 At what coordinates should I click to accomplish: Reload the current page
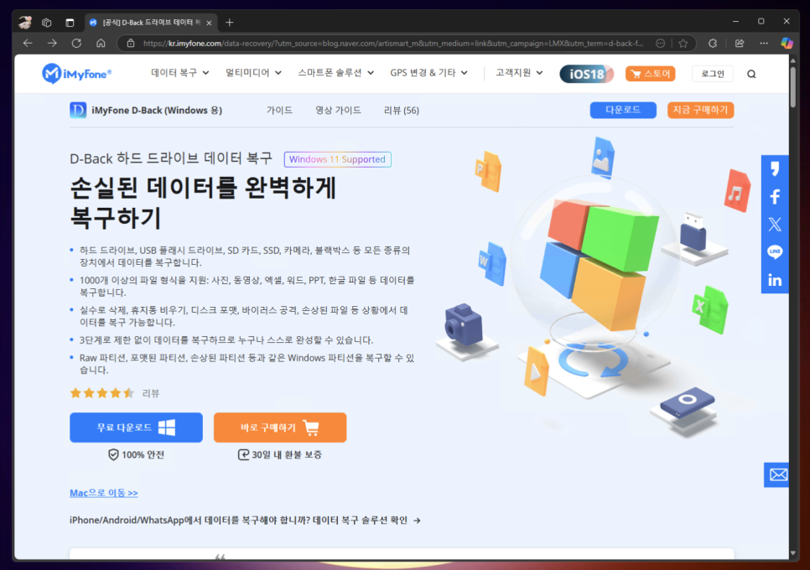tap(76, 44)
